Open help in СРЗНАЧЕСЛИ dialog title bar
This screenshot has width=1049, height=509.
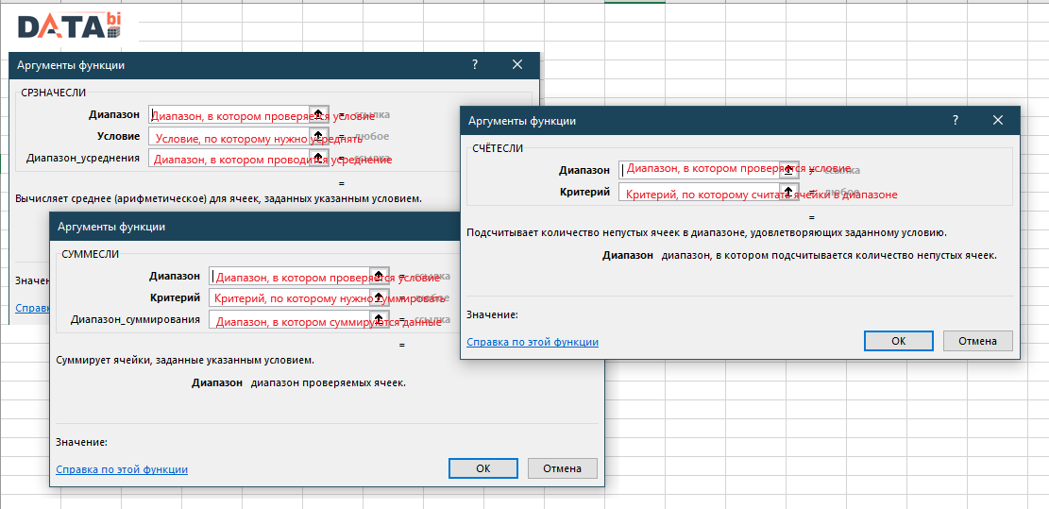(x=474, y=64)
